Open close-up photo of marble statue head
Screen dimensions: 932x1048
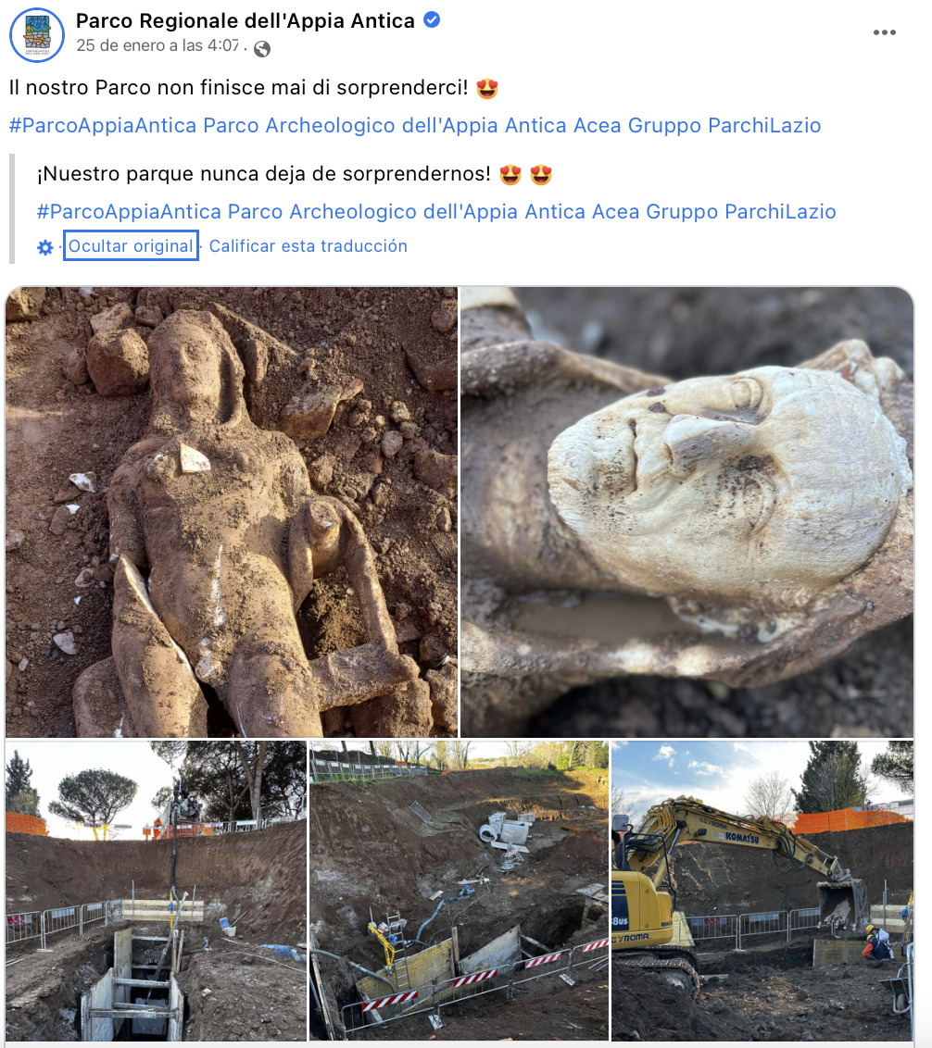tap(687, 512)
